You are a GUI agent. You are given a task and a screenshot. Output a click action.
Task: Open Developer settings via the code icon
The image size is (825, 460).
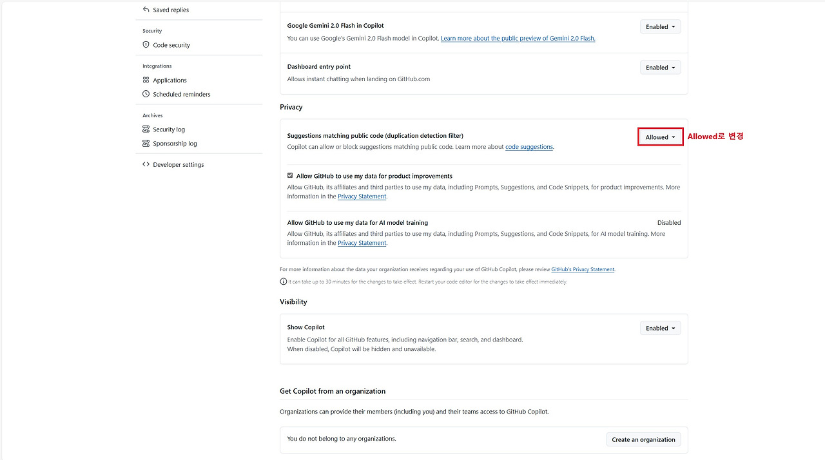[x=146, y=164]
